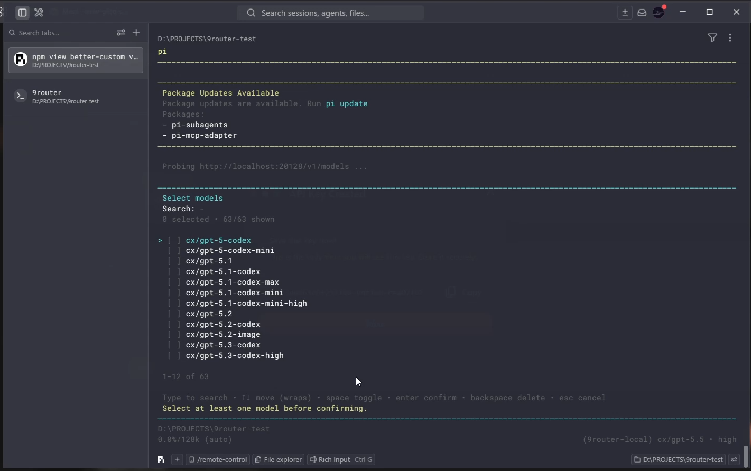Image resolution: width=751 pixels, height=471 pixels.
Task: Toggle checkbox for cx/gpt-5.3-codex-high
Action: 174,356
